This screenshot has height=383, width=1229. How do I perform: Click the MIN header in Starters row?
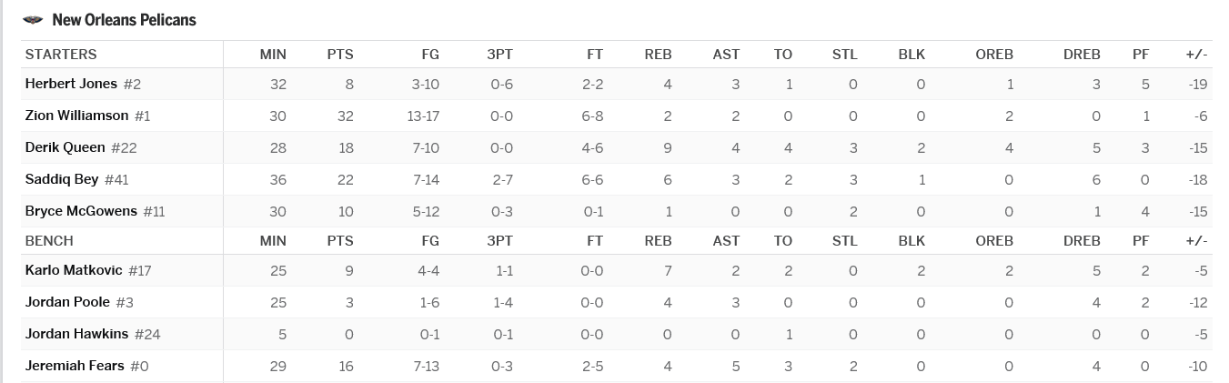click(x=273, y=55)
